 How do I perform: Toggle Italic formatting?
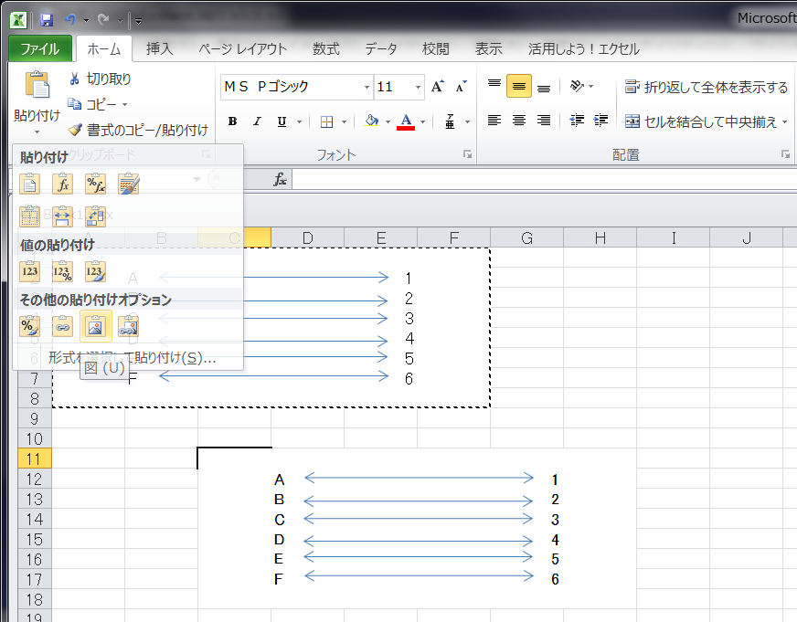(x=257, y=121)
